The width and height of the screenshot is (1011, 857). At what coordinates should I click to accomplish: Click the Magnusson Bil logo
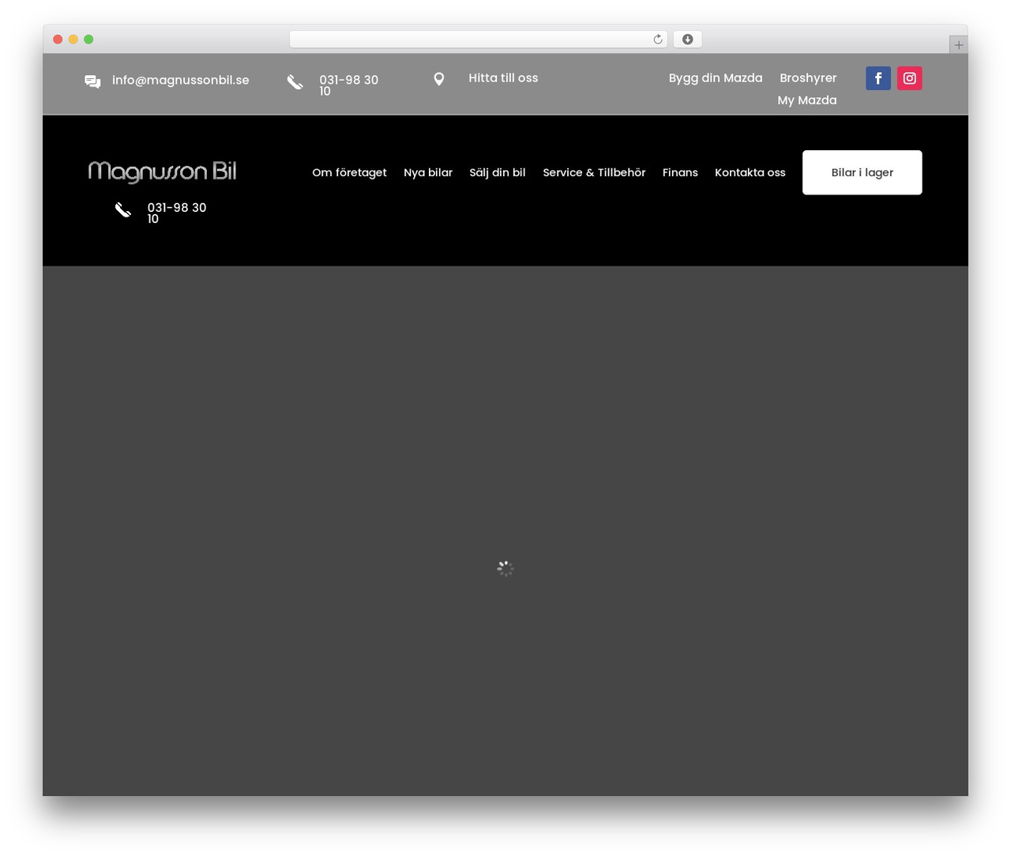pos(162,172)
